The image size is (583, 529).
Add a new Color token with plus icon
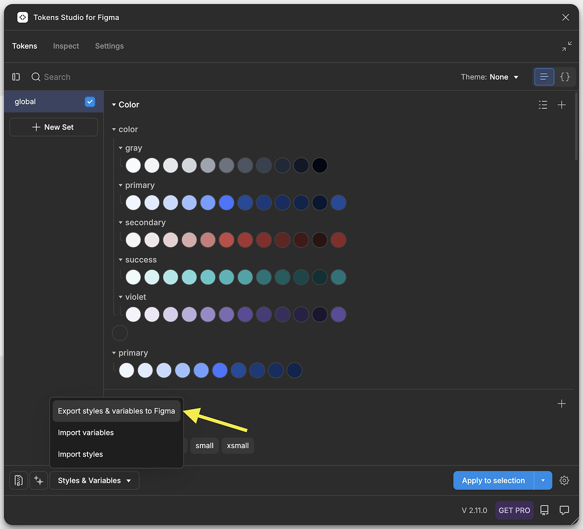pyautogui.click(x=562, y=105)
